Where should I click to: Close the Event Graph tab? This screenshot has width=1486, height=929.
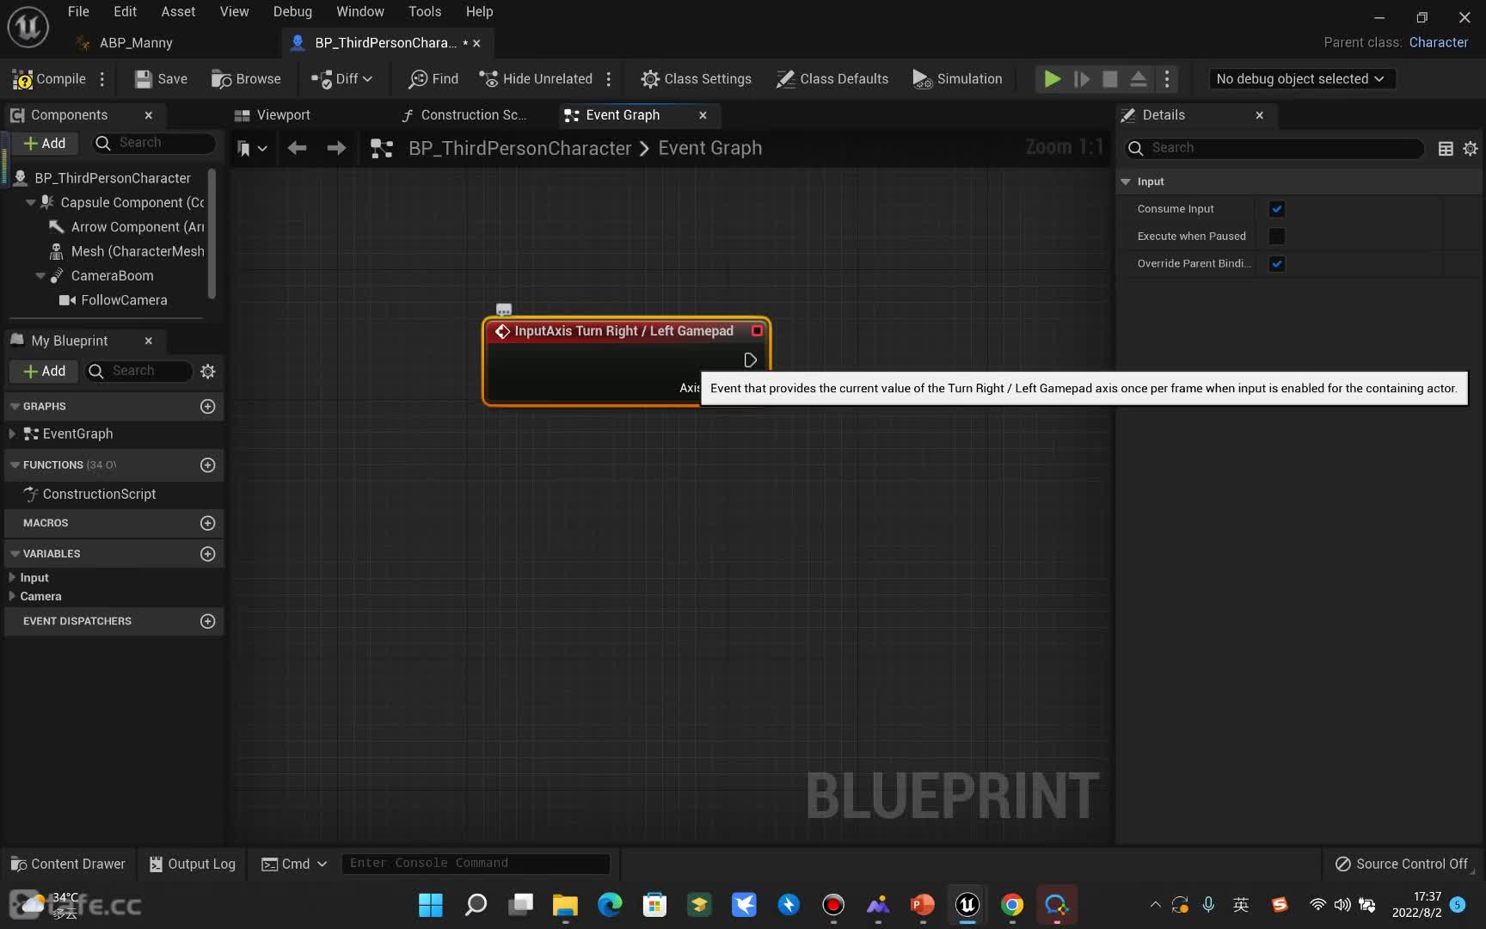coord(703,115)
